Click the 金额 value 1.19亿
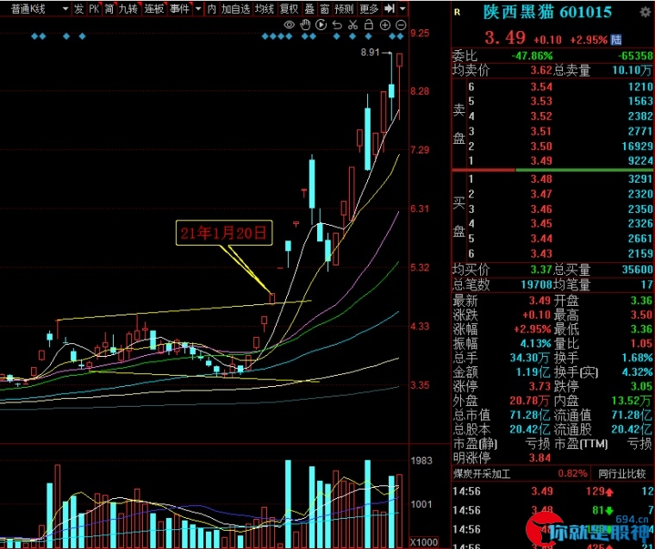This screenshot has width=655, height=549. [533, 371]
